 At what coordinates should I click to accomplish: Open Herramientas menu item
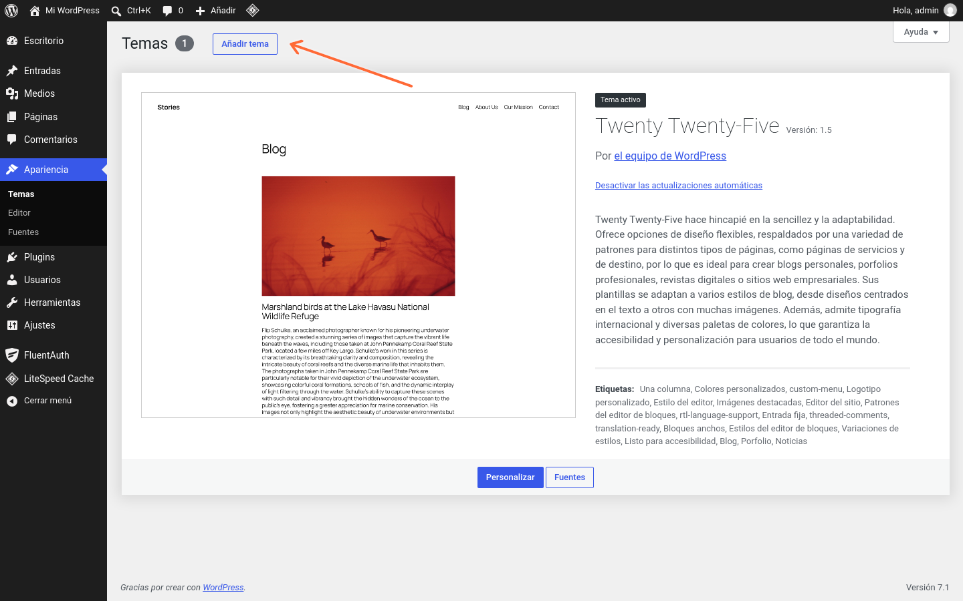tap(53, 303)
